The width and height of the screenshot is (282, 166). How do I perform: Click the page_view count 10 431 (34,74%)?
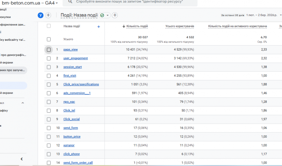pos(137,50)
